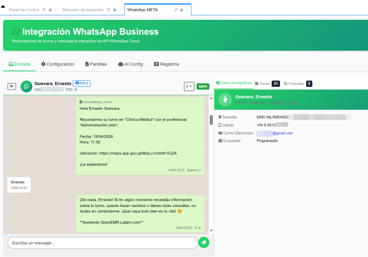Click "Guevara, Ernesto" name in demographics header
The image size is (368, 257).
pos(254,97)
